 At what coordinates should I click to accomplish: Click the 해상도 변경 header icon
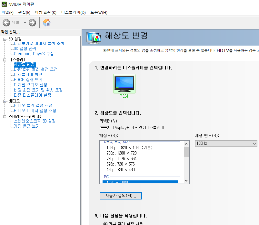(94, 38)
